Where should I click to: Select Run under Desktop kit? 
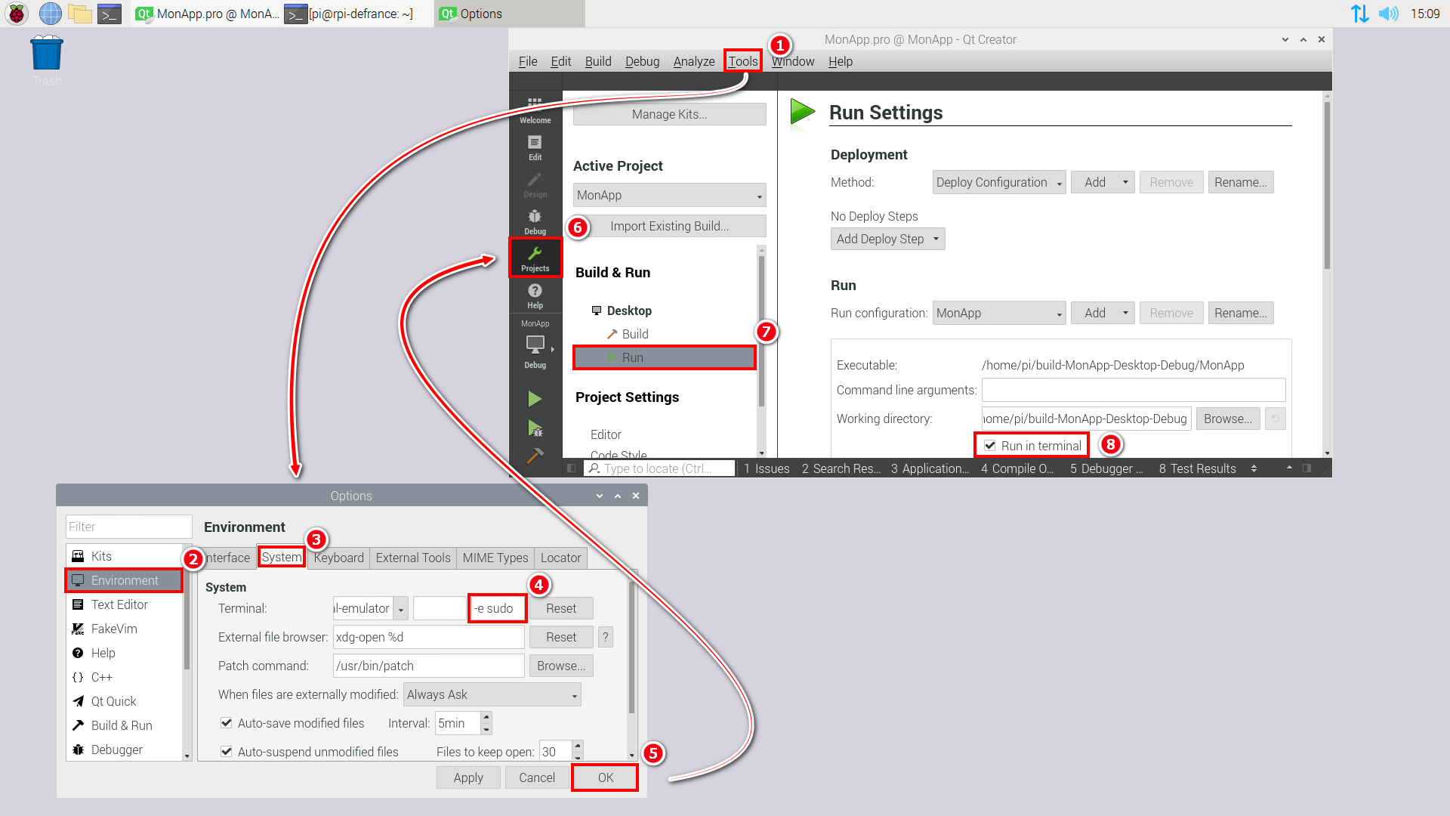coord(665,357)
